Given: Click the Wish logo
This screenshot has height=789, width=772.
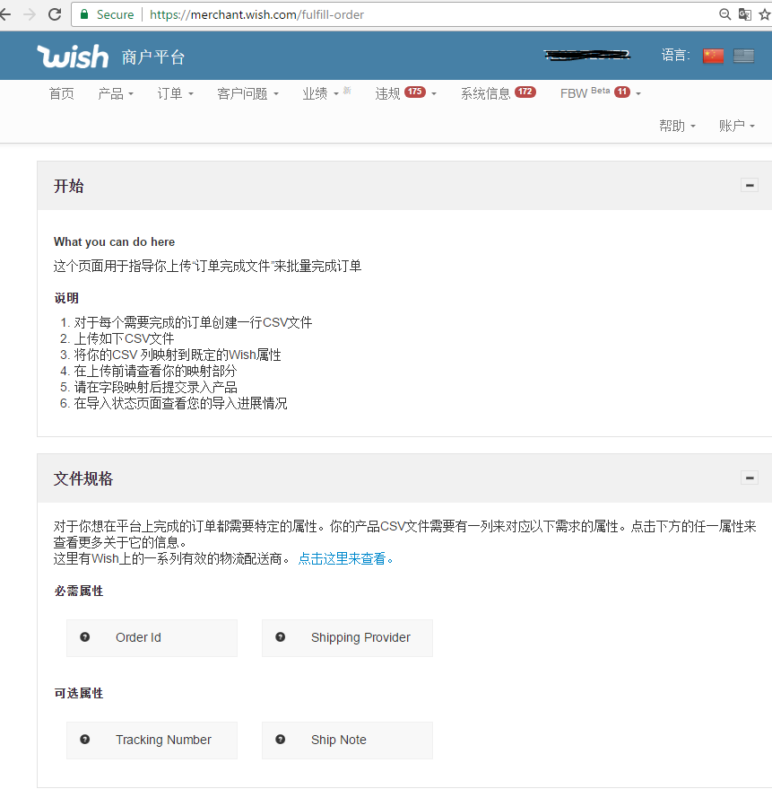Looking at the screenshot, I should pos(72,56).
